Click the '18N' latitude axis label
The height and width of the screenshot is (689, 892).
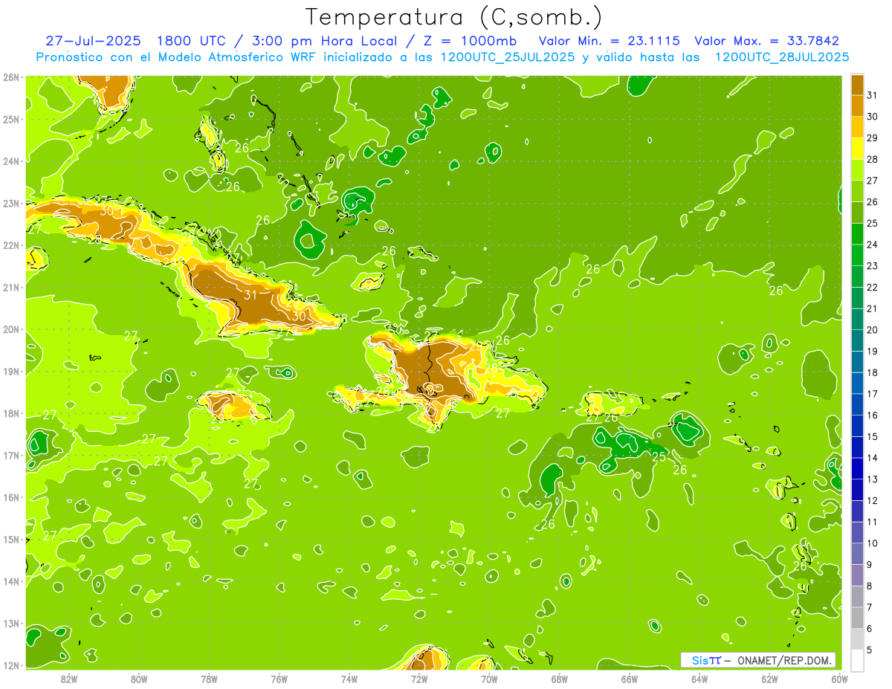pyautogui.click(x=10, y=413)
